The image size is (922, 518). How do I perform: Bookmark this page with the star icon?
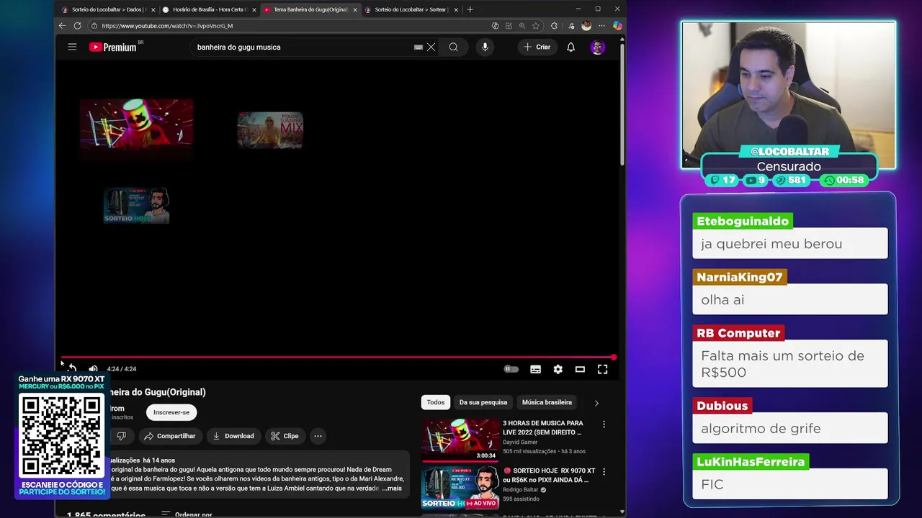pyautogui.click(x=536, y=26)
